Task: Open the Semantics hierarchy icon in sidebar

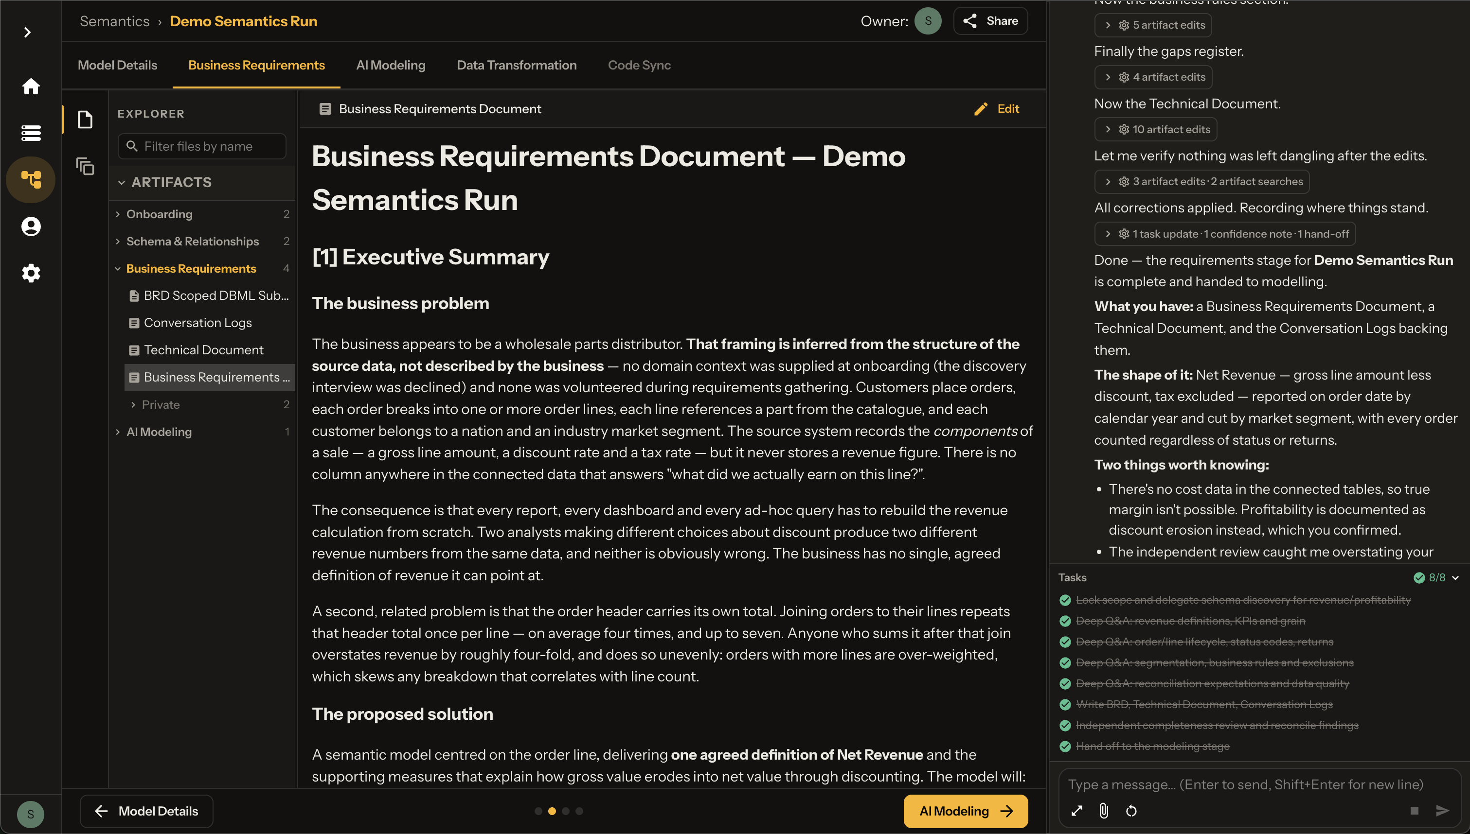Action: pos(31,180)
